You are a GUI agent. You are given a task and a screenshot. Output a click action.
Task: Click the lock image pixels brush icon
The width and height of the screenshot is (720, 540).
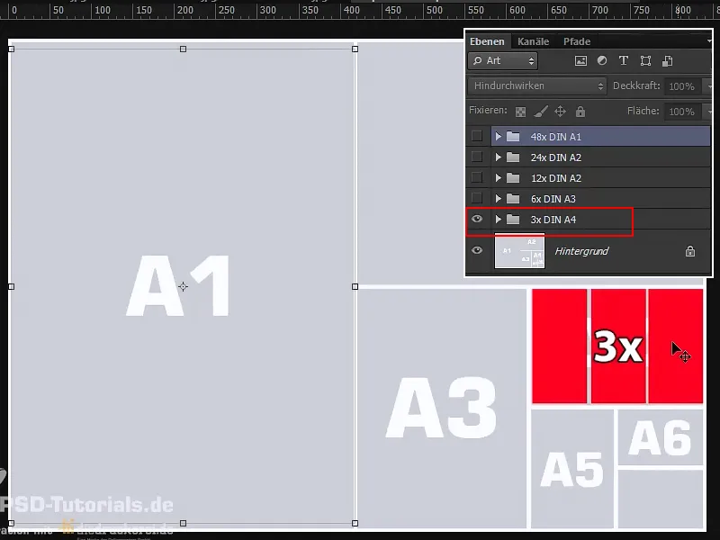[x=541, y=111]
